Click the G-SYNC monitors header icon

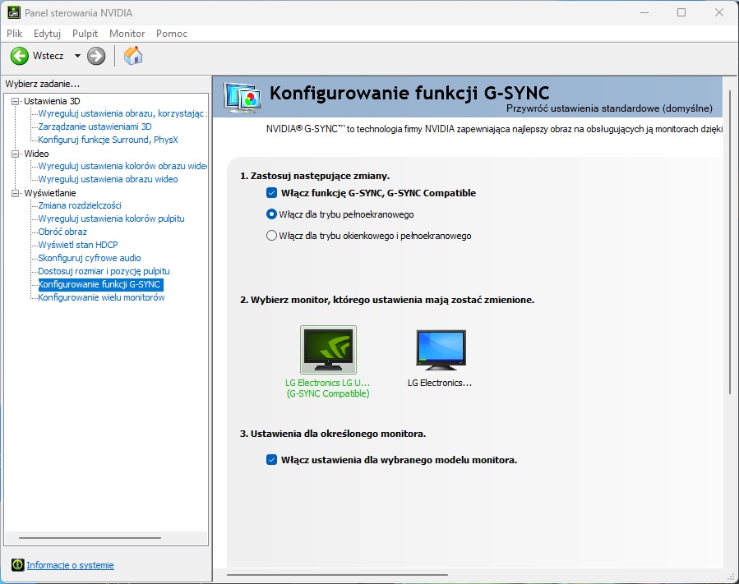point(242,98)
